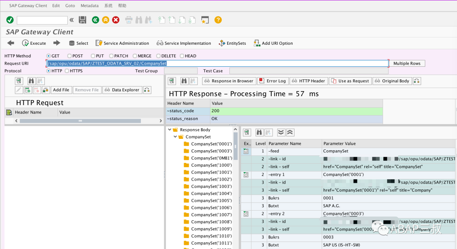Click the expand all nodes double-chevron icon

click(x=281, y=133)
